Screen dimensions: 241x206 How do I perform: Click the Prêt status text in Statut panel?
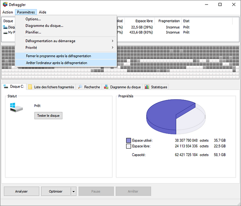tap(37, 106)
